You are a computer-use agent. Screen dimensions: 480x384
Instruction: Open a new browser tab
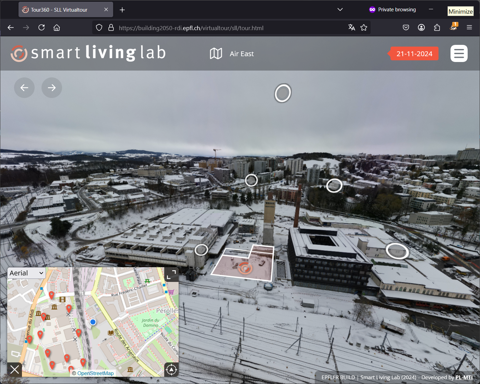tap(122, 10)
